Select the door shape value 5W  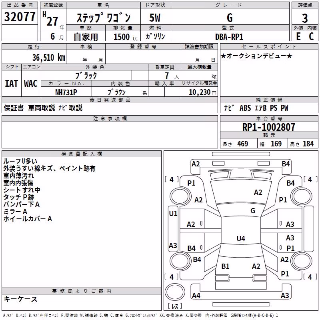tap(155, 18)
